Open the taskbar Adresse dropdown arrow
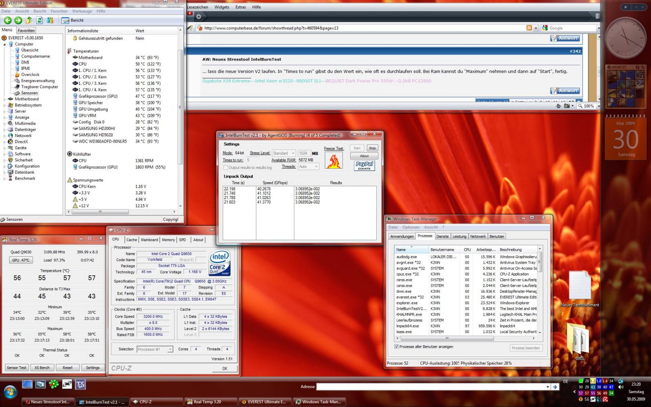The width and height of the screenshot is (651, 407). (547, 387)
